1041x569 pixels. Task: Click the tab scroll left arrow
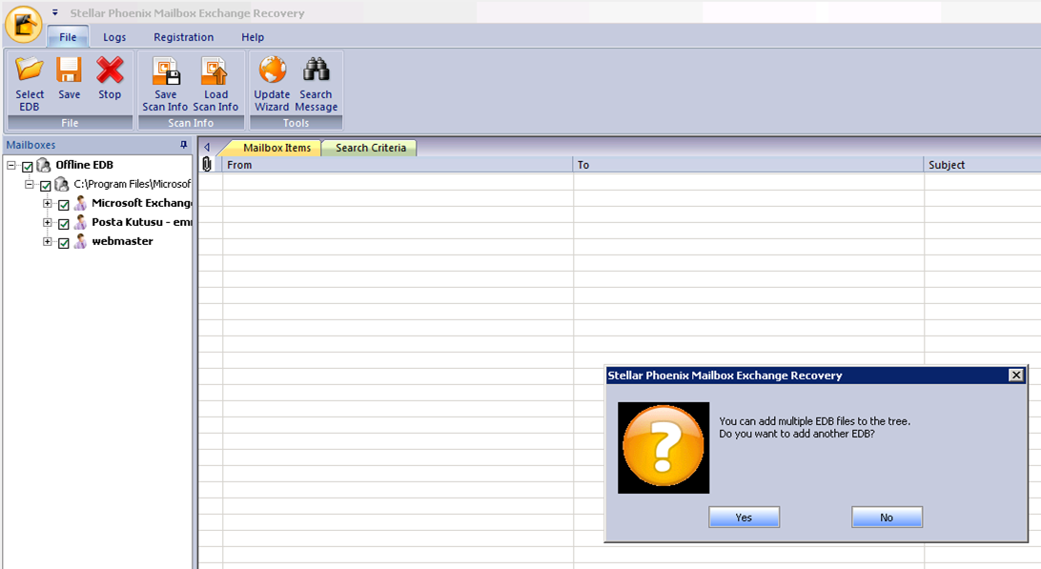click(x=207, y=148)
